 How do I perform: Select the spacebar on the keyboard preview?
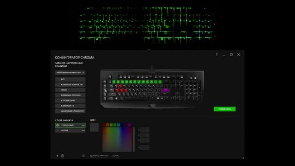pyautogui.click(x=137, y=98)
